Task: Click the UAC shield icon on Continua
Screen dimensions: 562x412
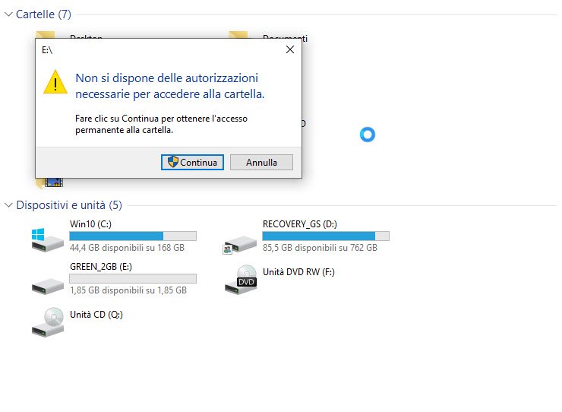Action: 172,161
